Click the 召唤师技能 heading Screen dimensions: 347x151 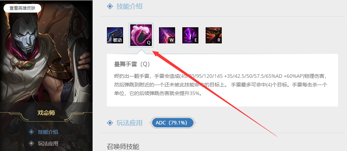123,147
